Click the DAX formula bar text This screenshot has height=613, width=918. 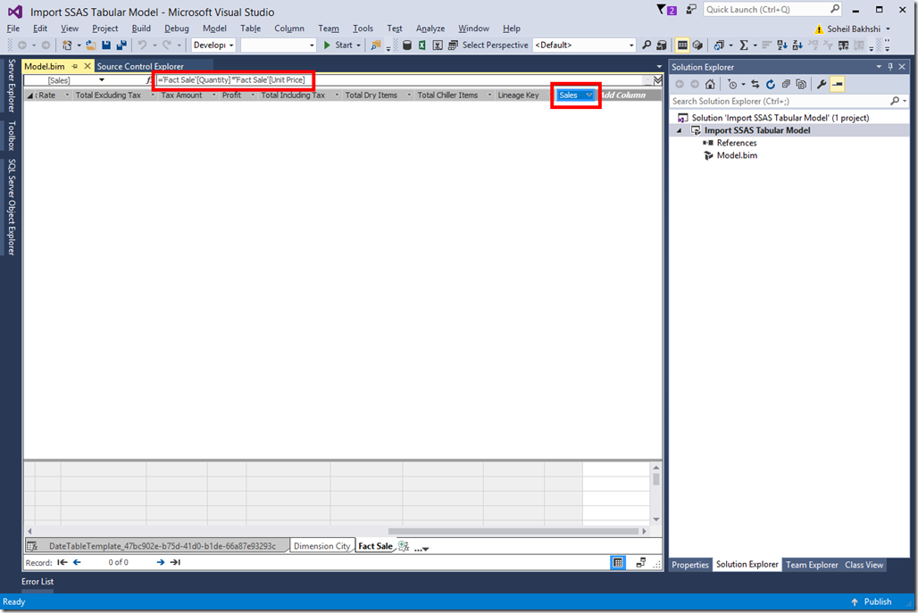(232, 80)
